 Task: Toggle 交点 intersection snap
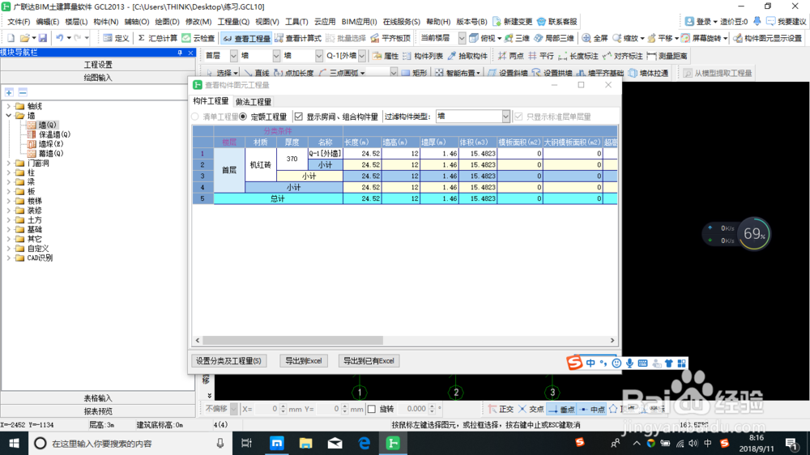coord(531,409)
